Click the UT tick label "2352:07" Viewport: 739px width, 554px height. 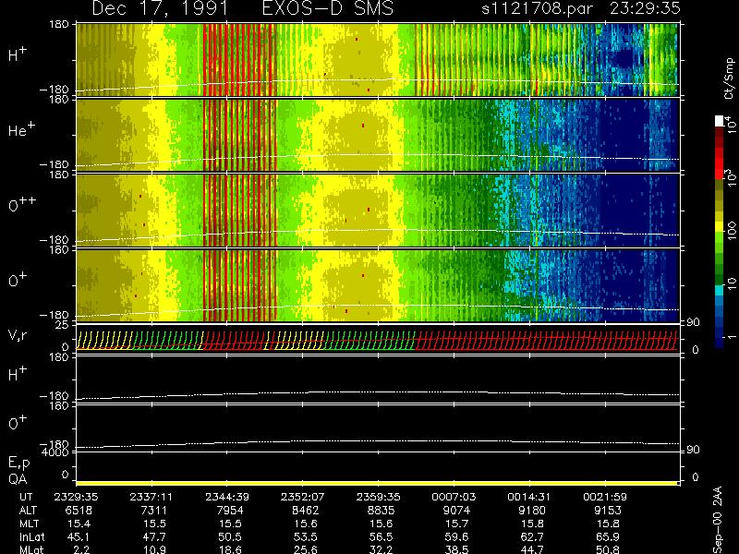click(303, 497)
